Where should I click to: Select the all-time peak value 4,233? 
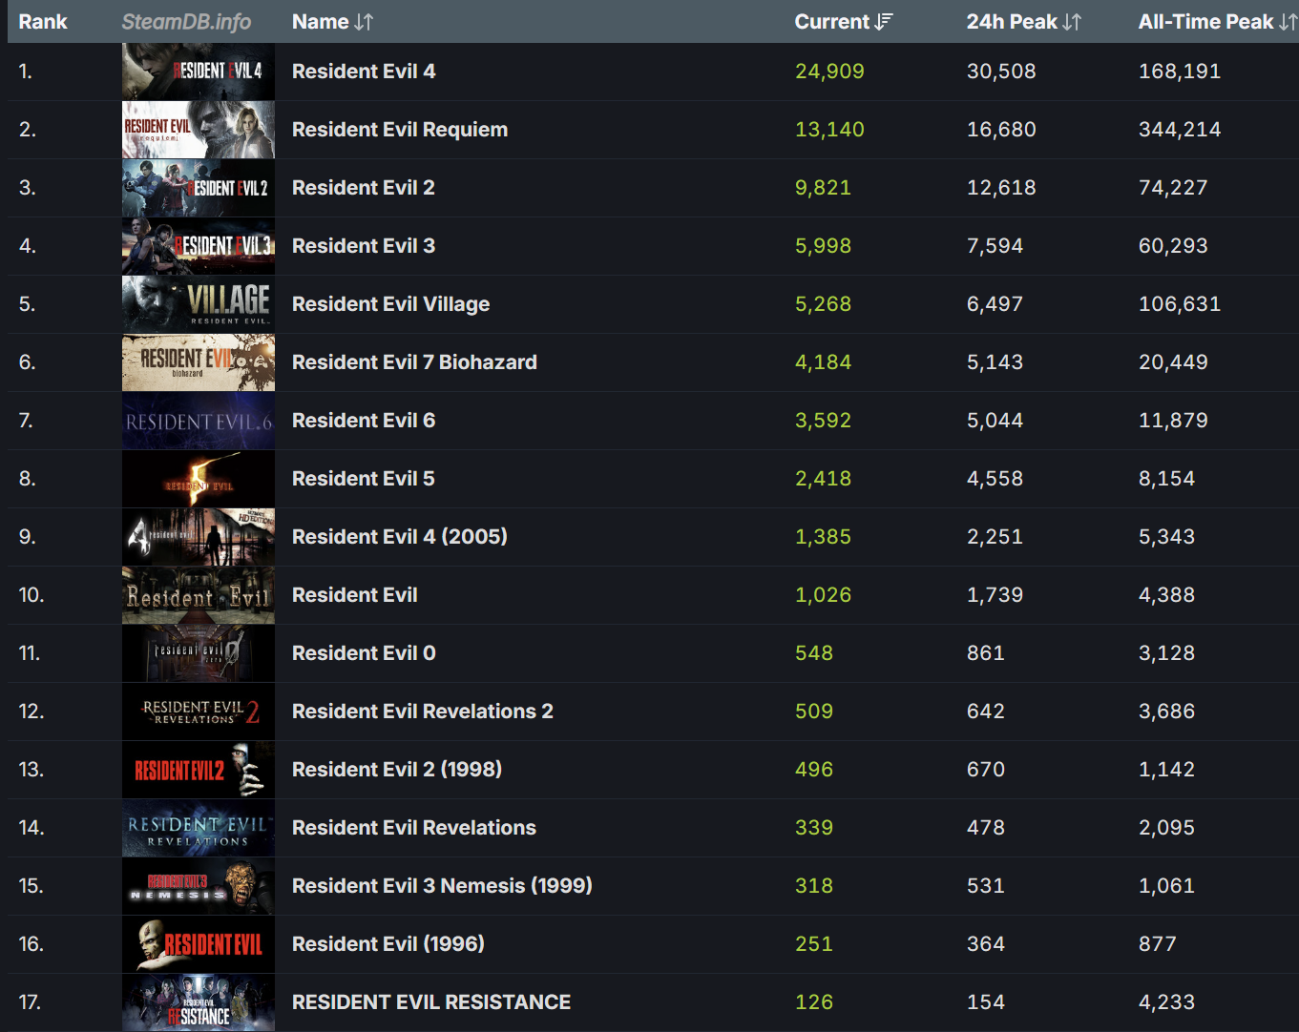pyautogui.click(x=1166, y=1002)
